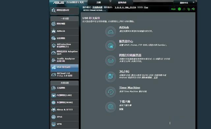211x129 pixels.
Task: Open AiCloud 2.0 via its cloud icon
Action: (53, 75)
